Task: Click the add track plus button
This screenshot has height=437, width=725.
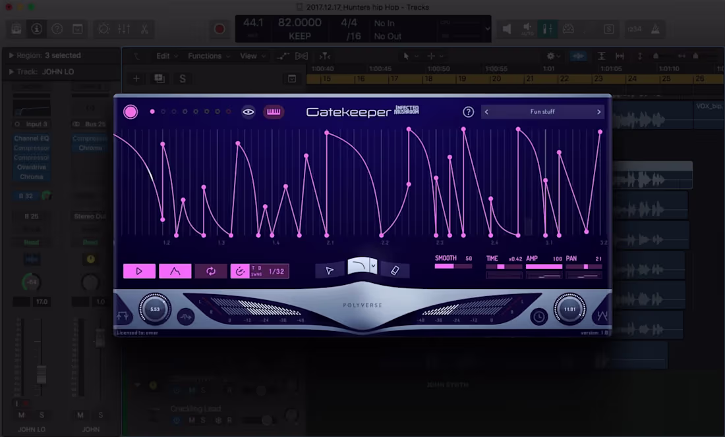Action: point(136,78)
